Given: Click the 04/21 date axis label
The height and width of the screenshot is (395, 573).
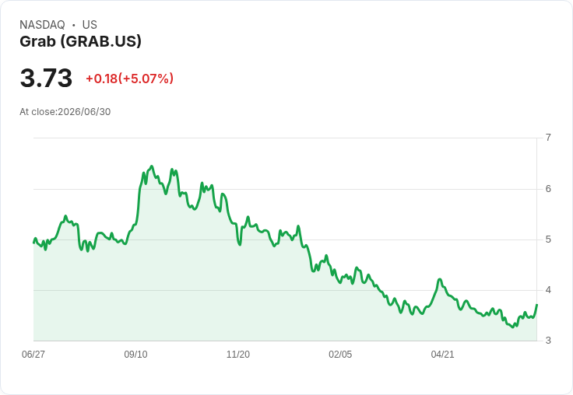Looking at the screenshot, I should (442, 355).
